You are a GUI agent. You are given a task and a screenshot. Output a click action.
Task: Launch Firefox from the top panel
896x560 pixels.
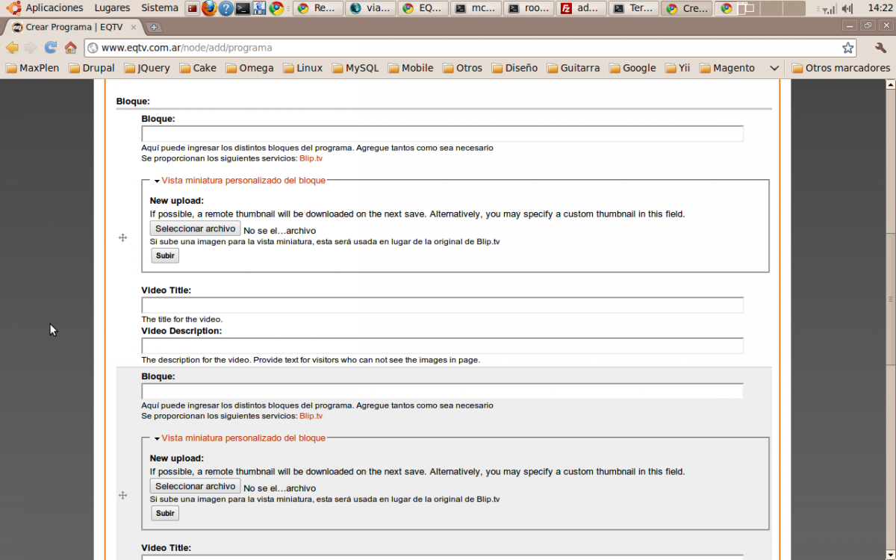click(209, 8)
